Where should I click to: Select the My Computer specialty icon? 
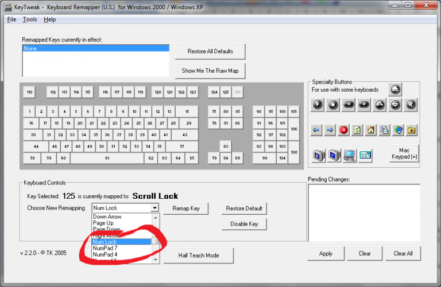click(x=349, y=155)
